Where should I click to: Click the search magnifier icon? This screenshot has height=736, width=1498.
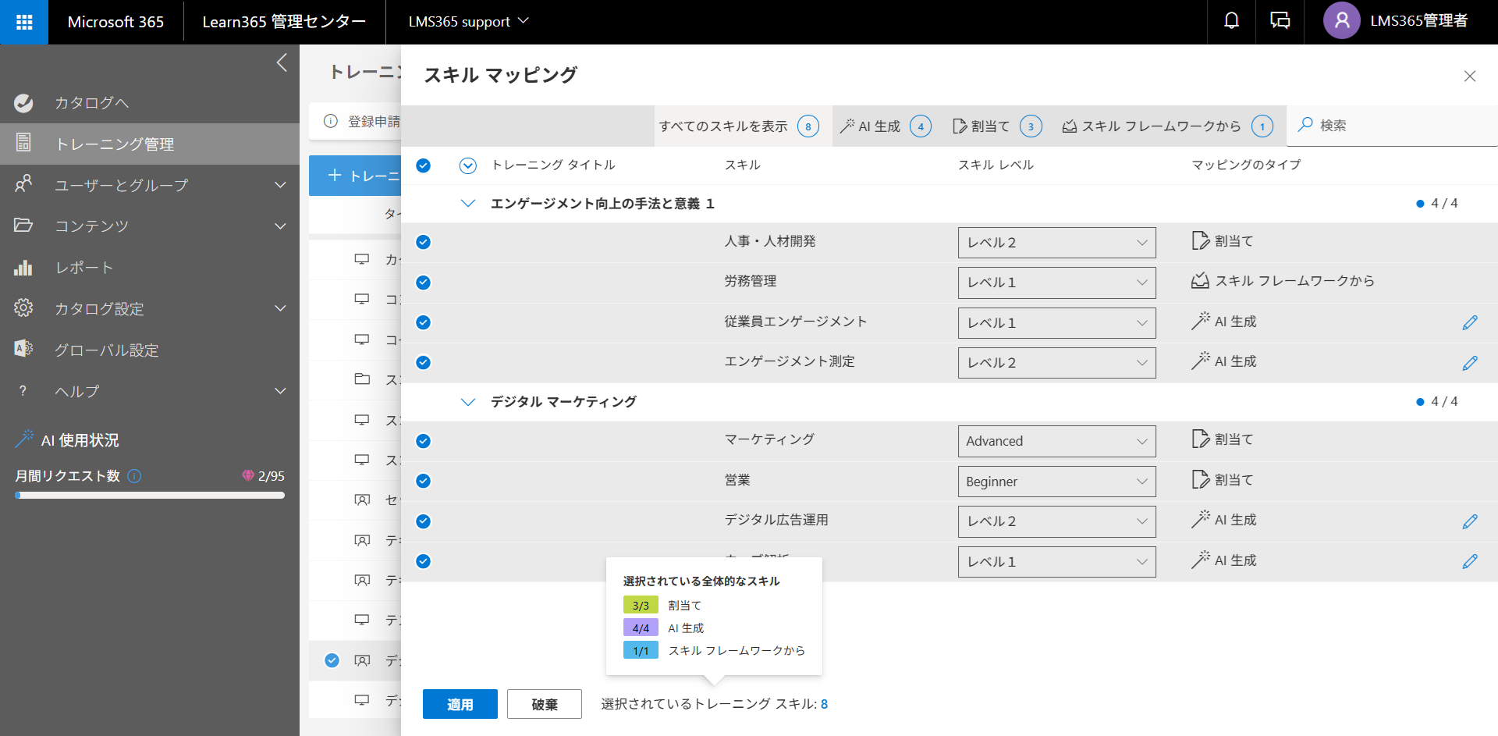[x=1305, y=125]
